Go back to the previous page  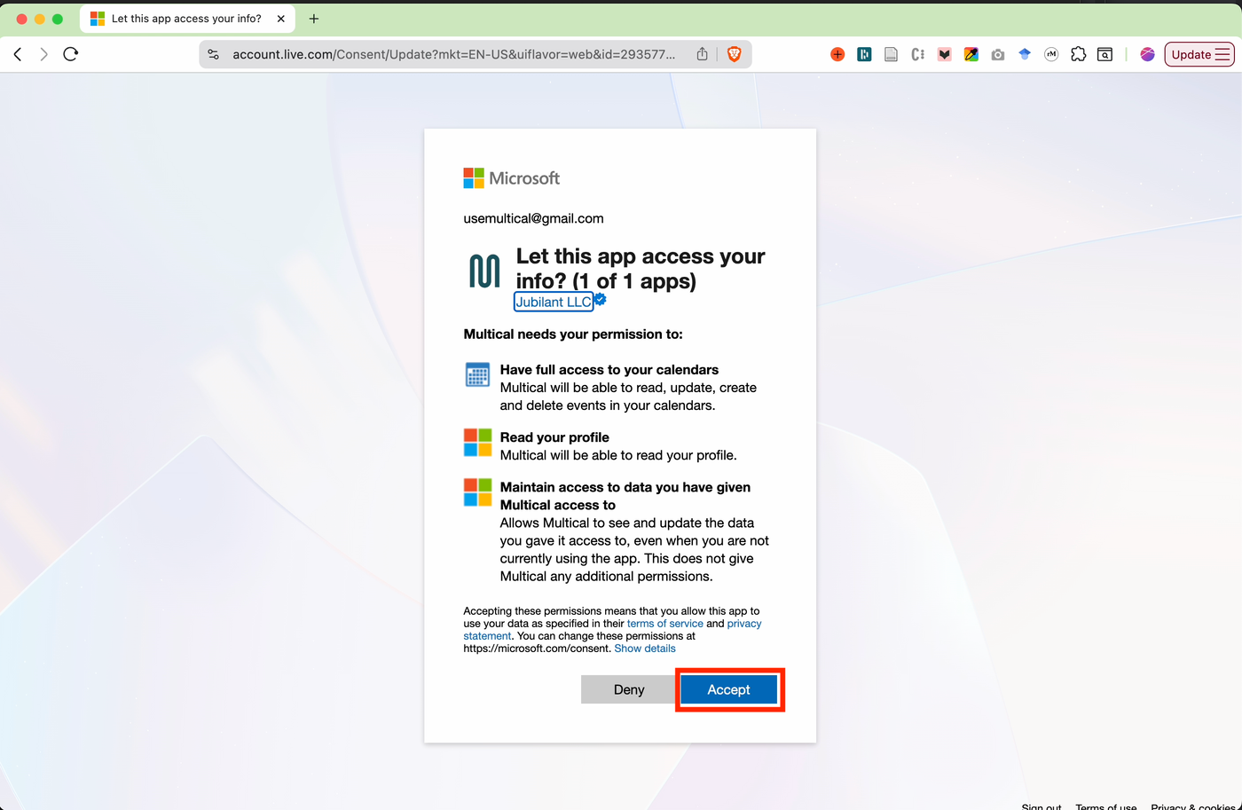tap(18, 54)
